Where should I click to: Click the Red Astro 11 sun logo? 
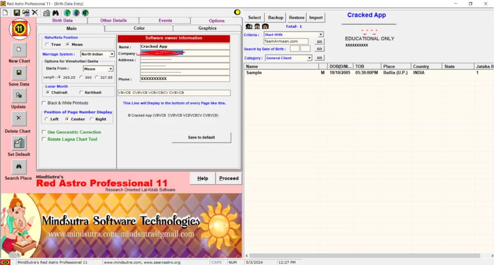[x=19, y=29]
